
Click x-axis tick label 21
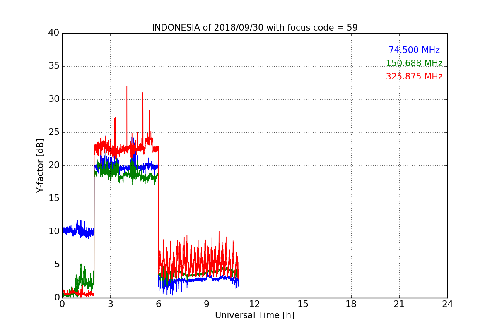tap(399, 304)
